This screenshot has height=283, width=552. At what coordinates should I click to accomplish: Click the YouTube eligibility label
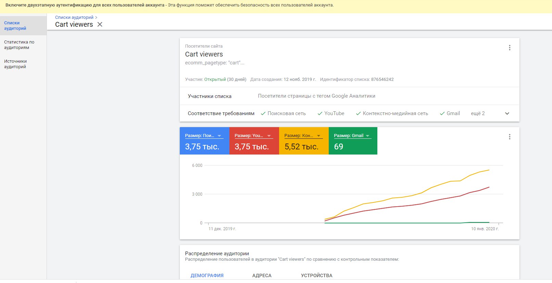(x=334, y=113)
